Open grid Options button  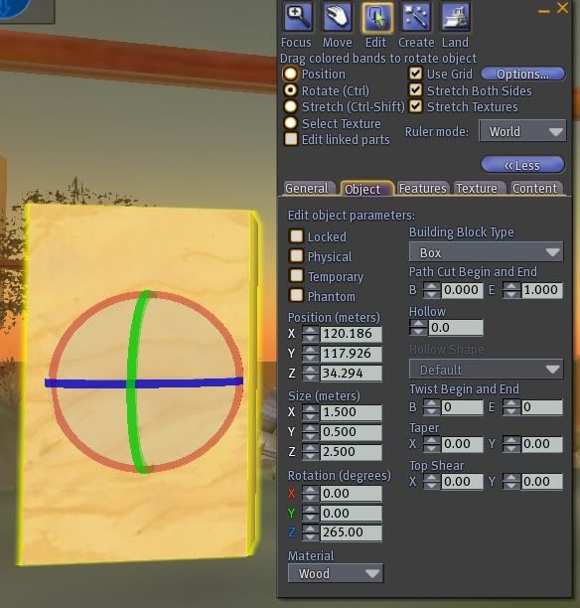tap(522, 74)
